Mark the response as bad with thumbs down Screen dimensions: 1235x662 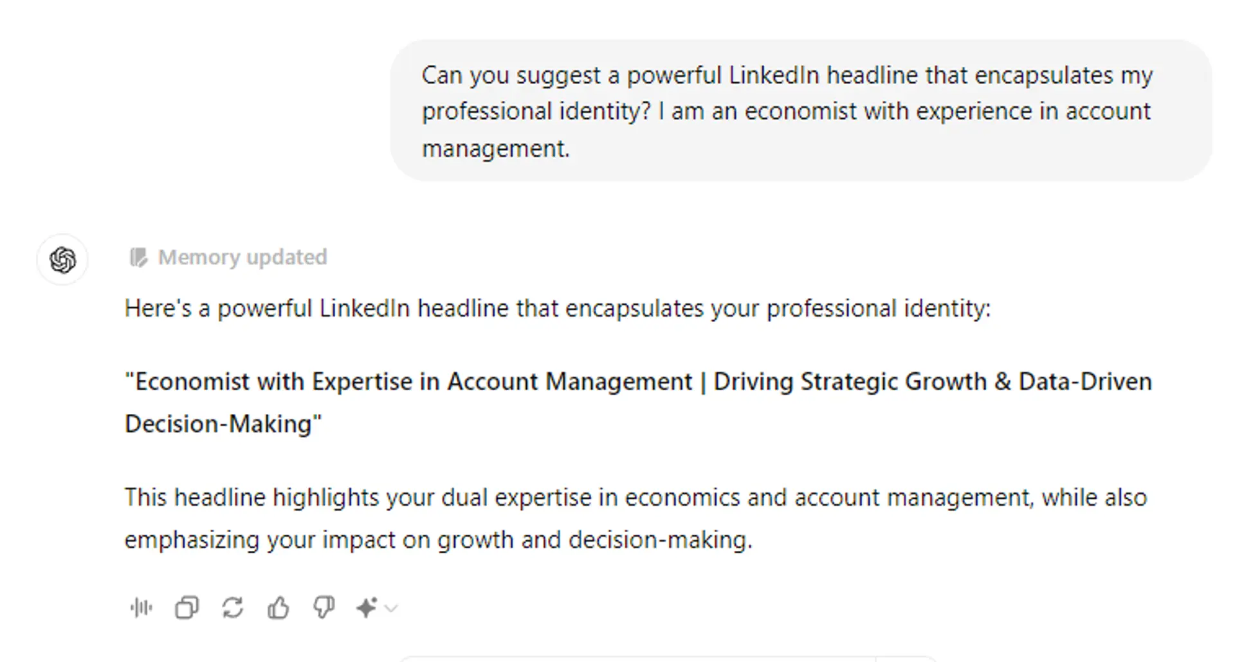coord(324,607)
